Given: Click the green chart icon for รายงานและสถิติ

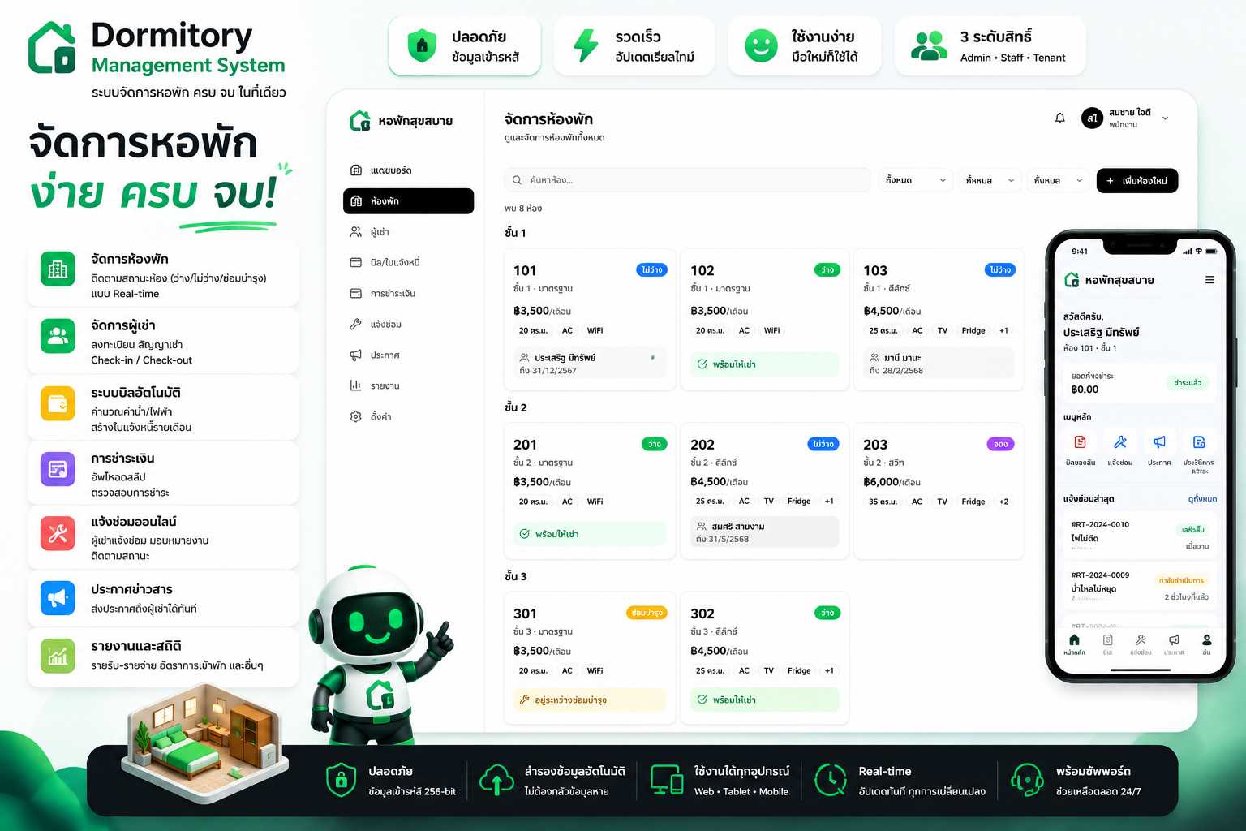Looking at the screenshot, I should coord(58,656).
